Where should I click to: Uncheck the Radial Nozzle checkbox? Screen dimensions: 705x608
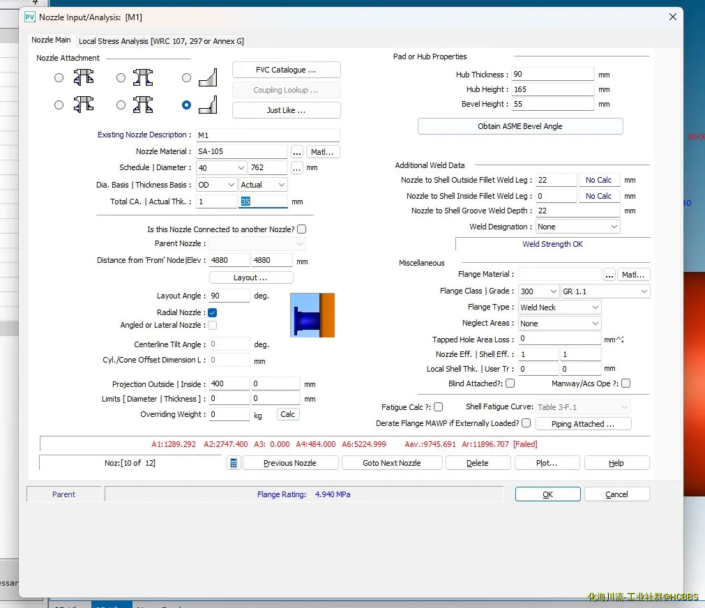[213, 312]
